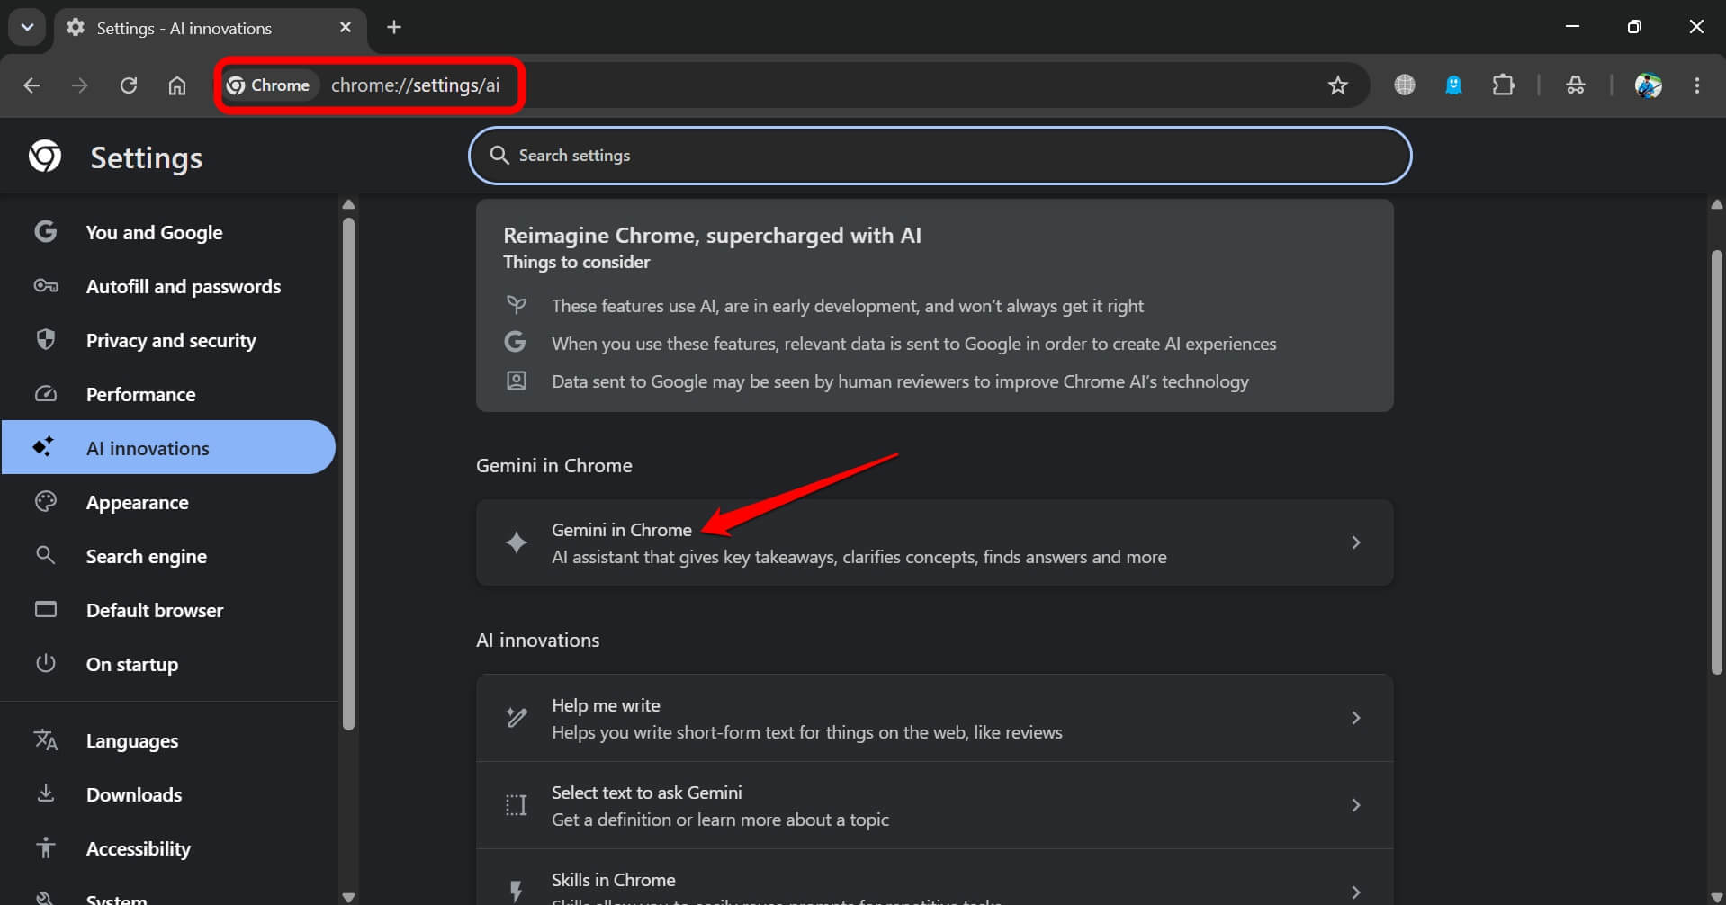Select AI innovations in the sidebar
This screenshot has height=905, width=1726.
[168, 447]
